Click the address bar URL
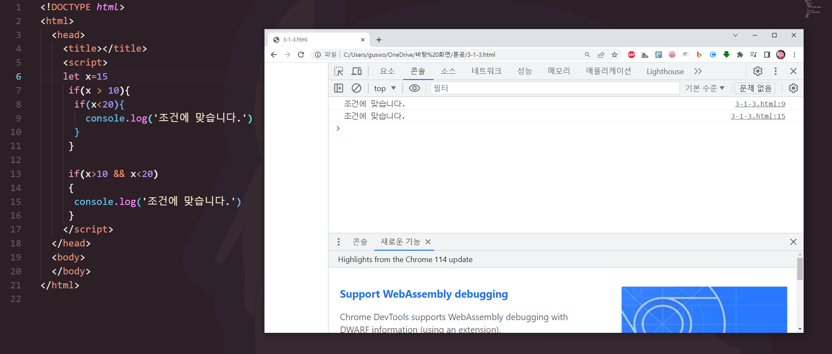 point(419,55)
